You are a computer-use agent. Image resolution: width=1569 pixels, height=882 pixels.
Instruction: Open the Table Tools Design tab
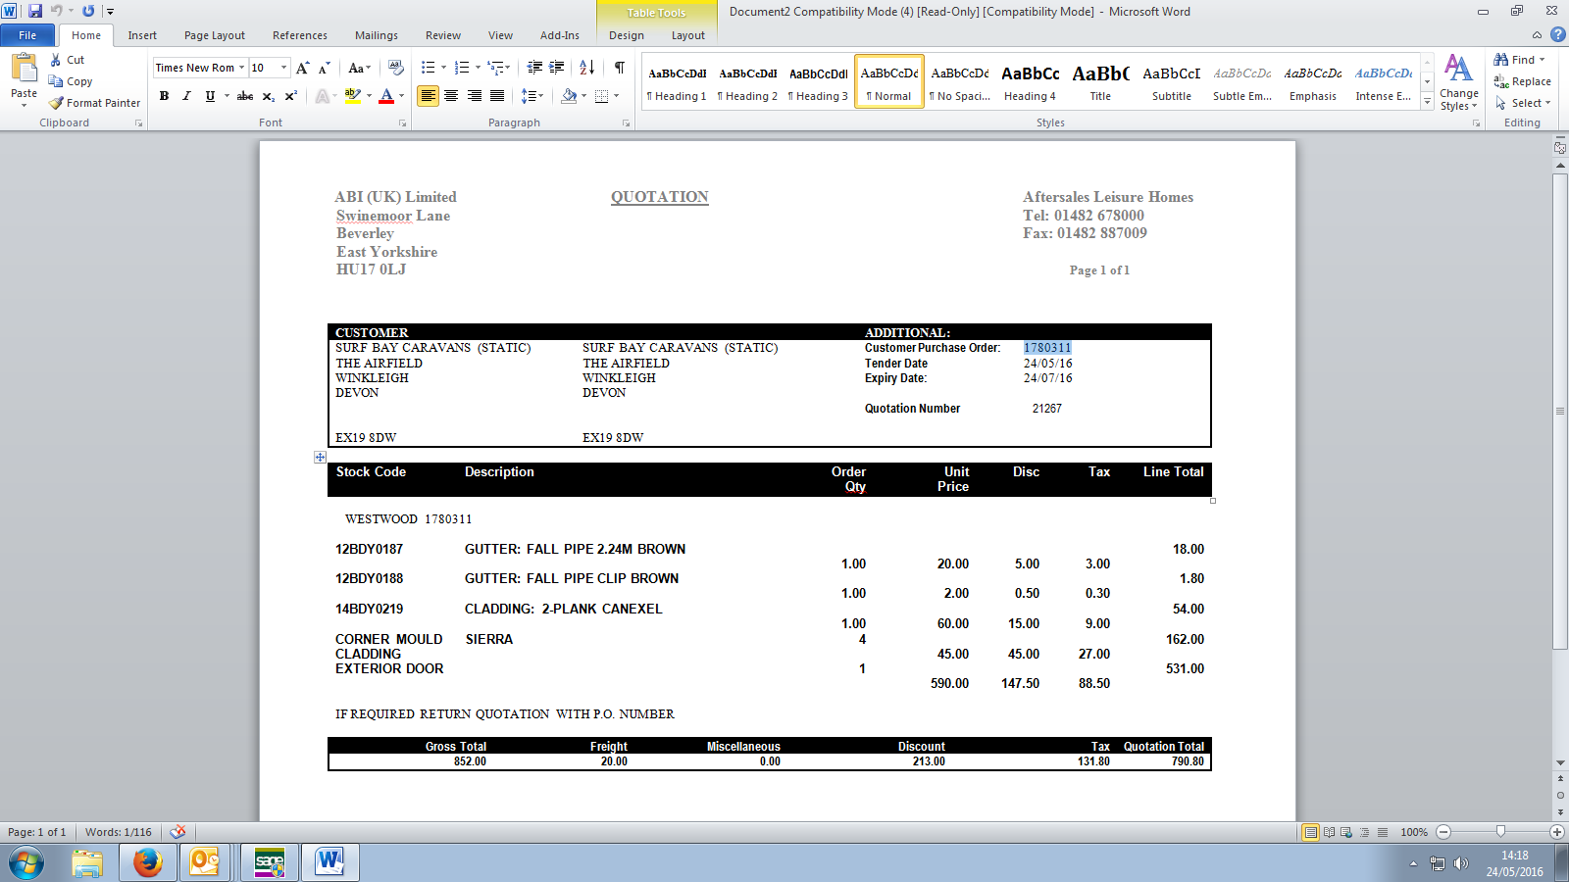point(626,35)
